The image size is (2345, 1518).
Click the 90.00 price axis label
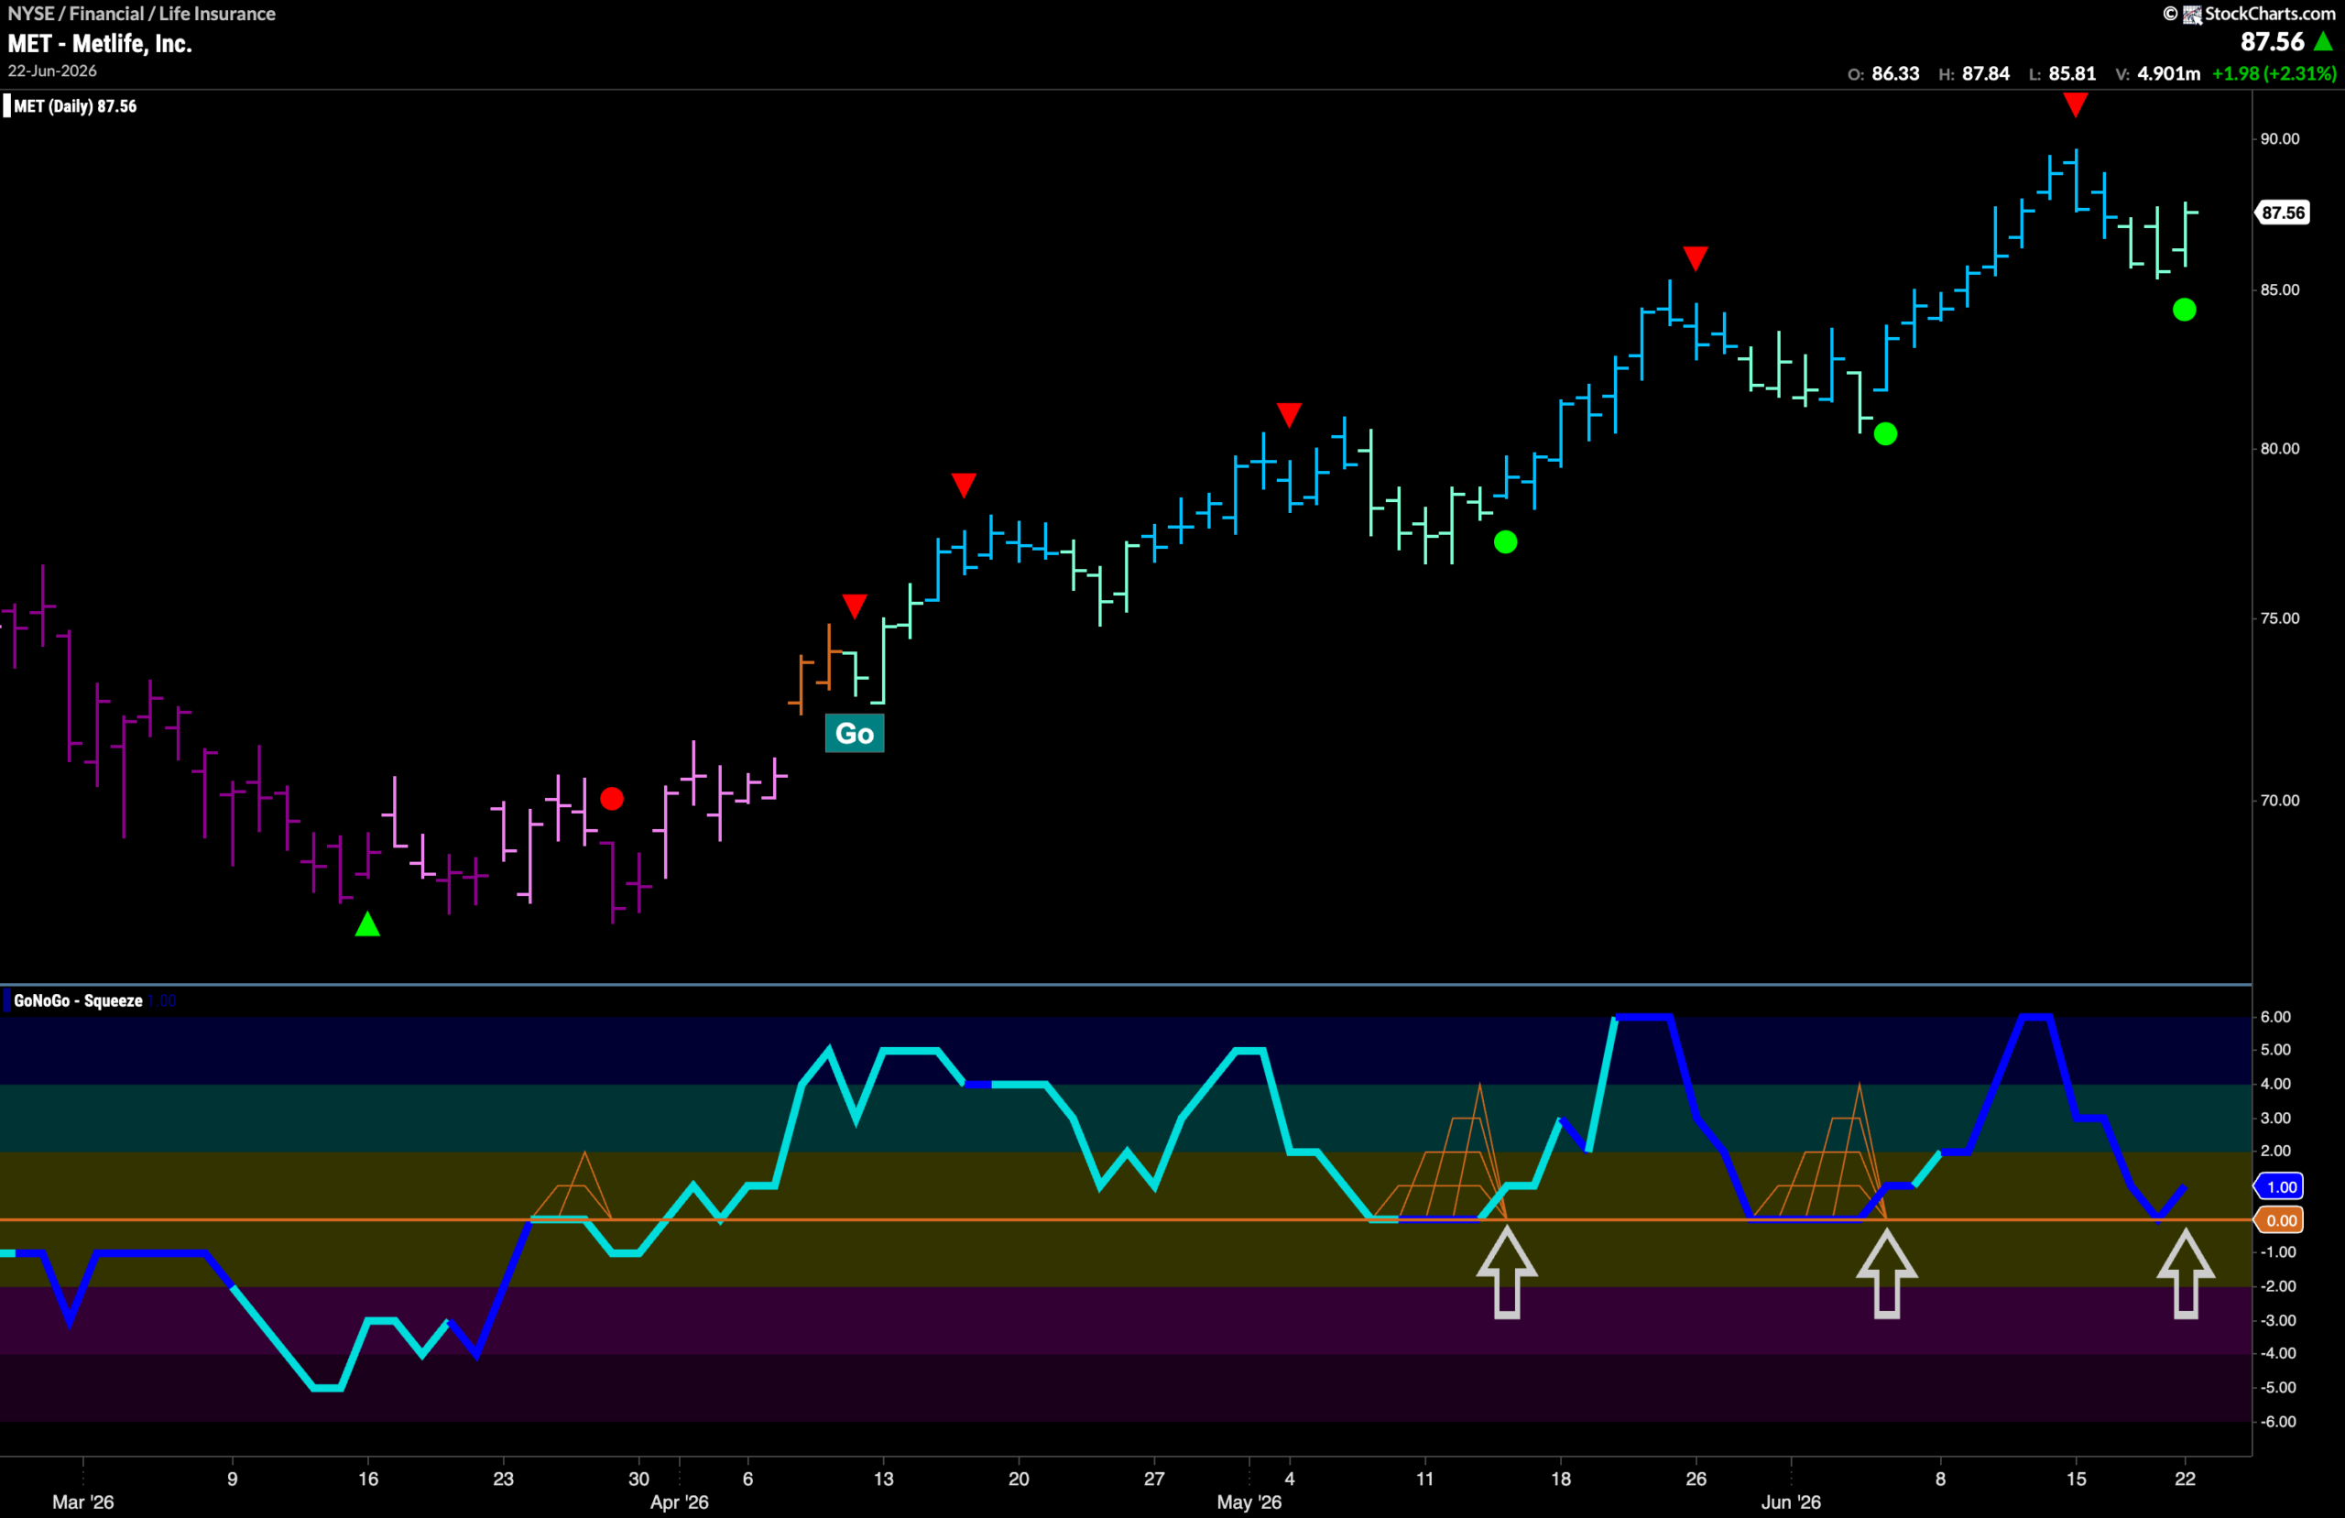tap(2280, 139)
